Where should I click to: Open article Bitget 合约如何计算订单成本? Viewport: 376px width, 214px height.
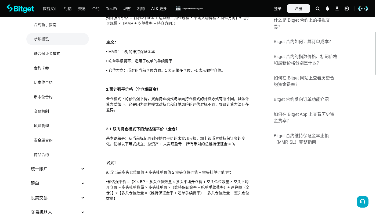pos(302,41)
